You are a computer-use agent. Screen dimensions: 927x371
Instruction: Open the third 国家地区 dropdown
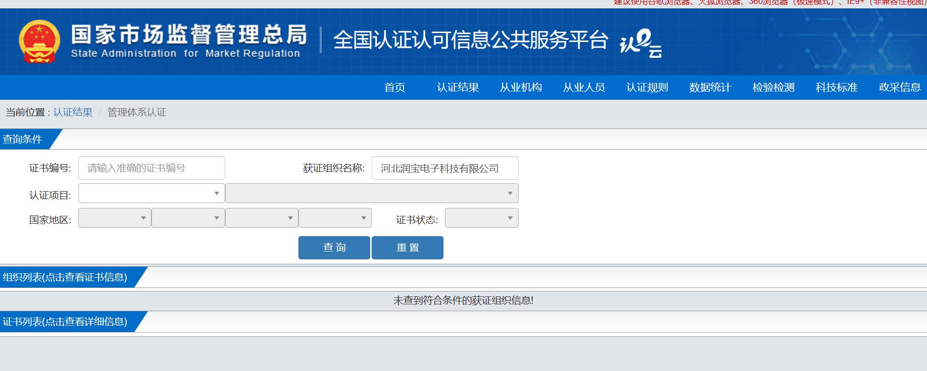click(x=261, y=218)
